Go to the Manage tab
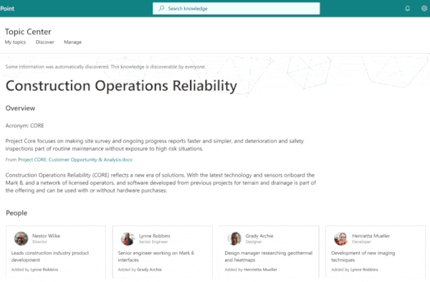The height and width of the screenshot is (282, 430). click(72, 42)
